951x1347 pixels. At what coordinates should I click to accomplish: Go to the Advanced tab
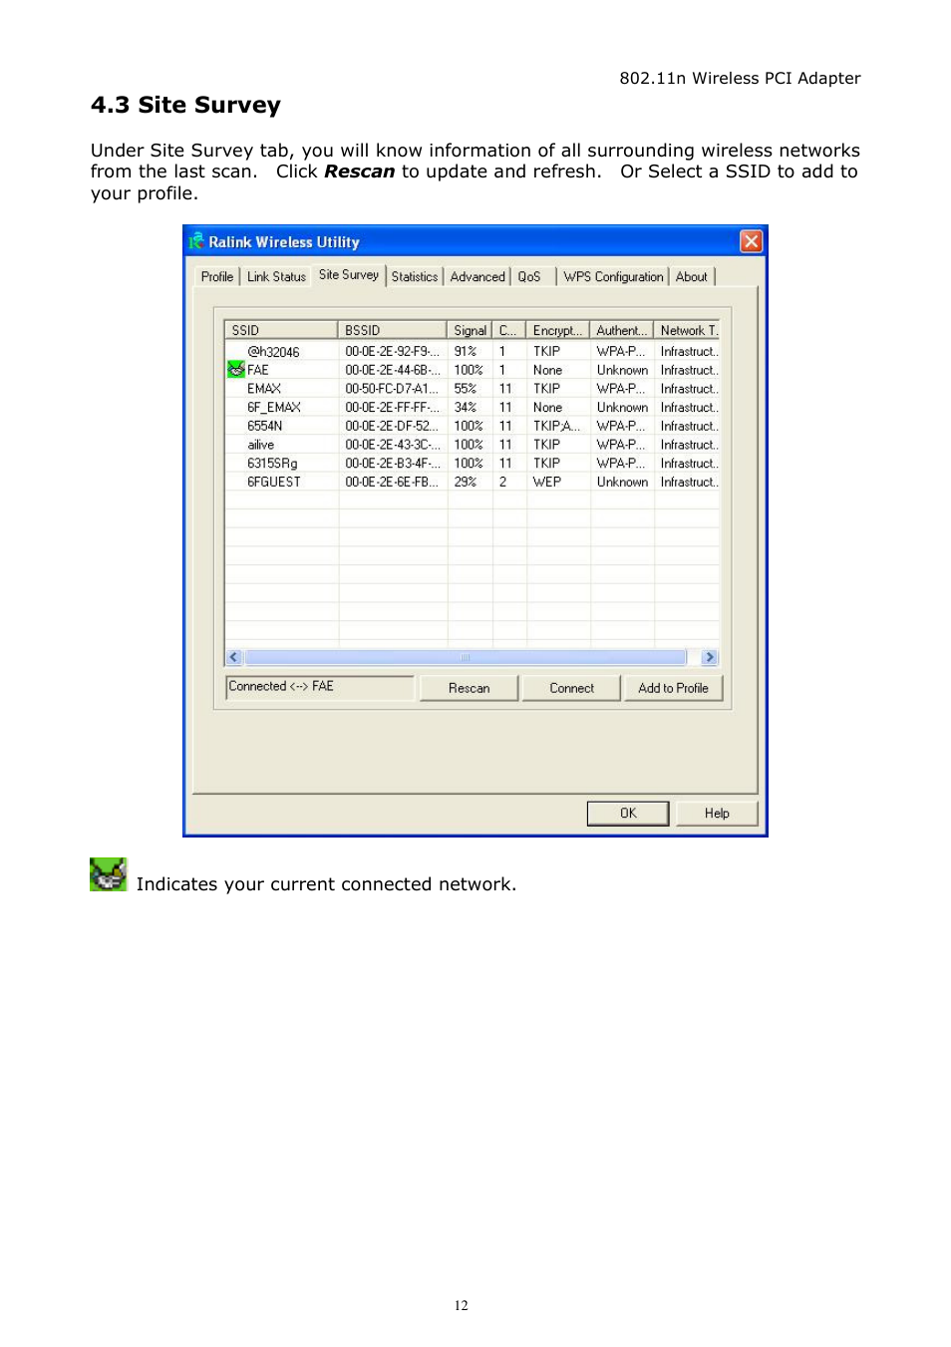pos(477,277)
